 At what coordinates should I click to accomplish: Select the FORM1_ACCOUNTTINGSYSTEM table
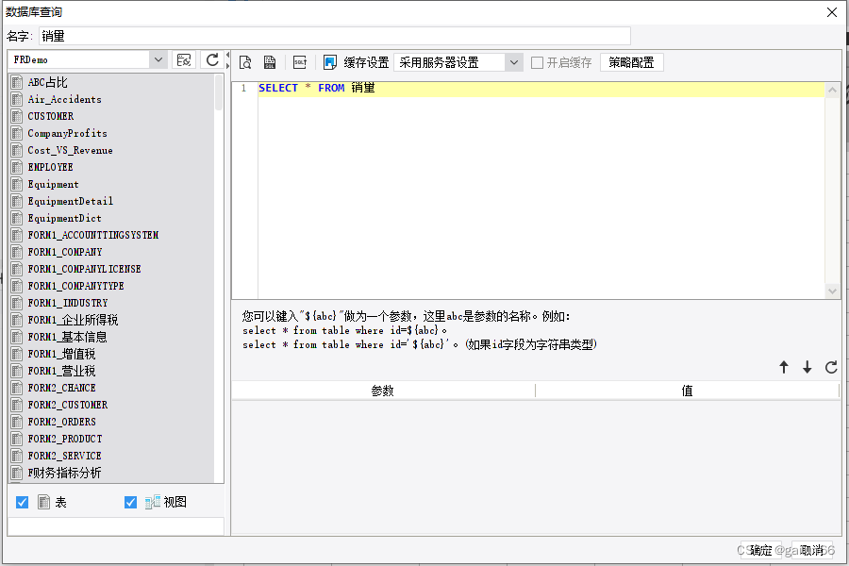click(93, 235)
